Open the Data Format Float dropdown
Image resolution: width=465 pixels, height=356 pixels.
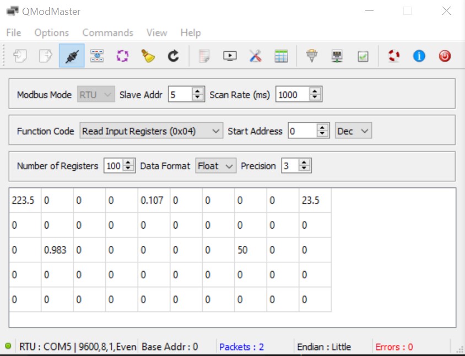[215, 166]
